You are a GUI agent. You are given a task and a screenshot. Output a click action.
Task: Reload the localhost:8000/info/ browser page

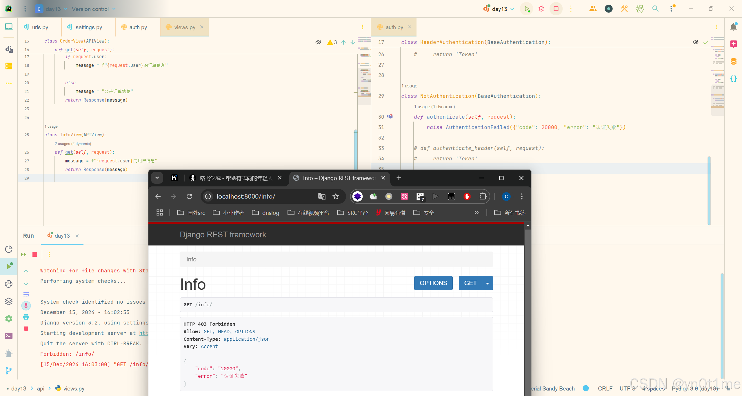tap(189, 197)
